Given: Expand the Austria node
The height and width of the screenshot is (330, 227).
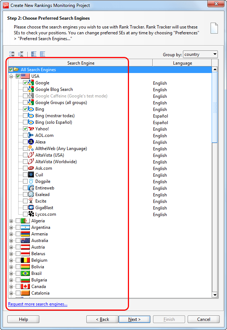Looking at the screenshot, I should pyautogui.click(x=11, y=247).
